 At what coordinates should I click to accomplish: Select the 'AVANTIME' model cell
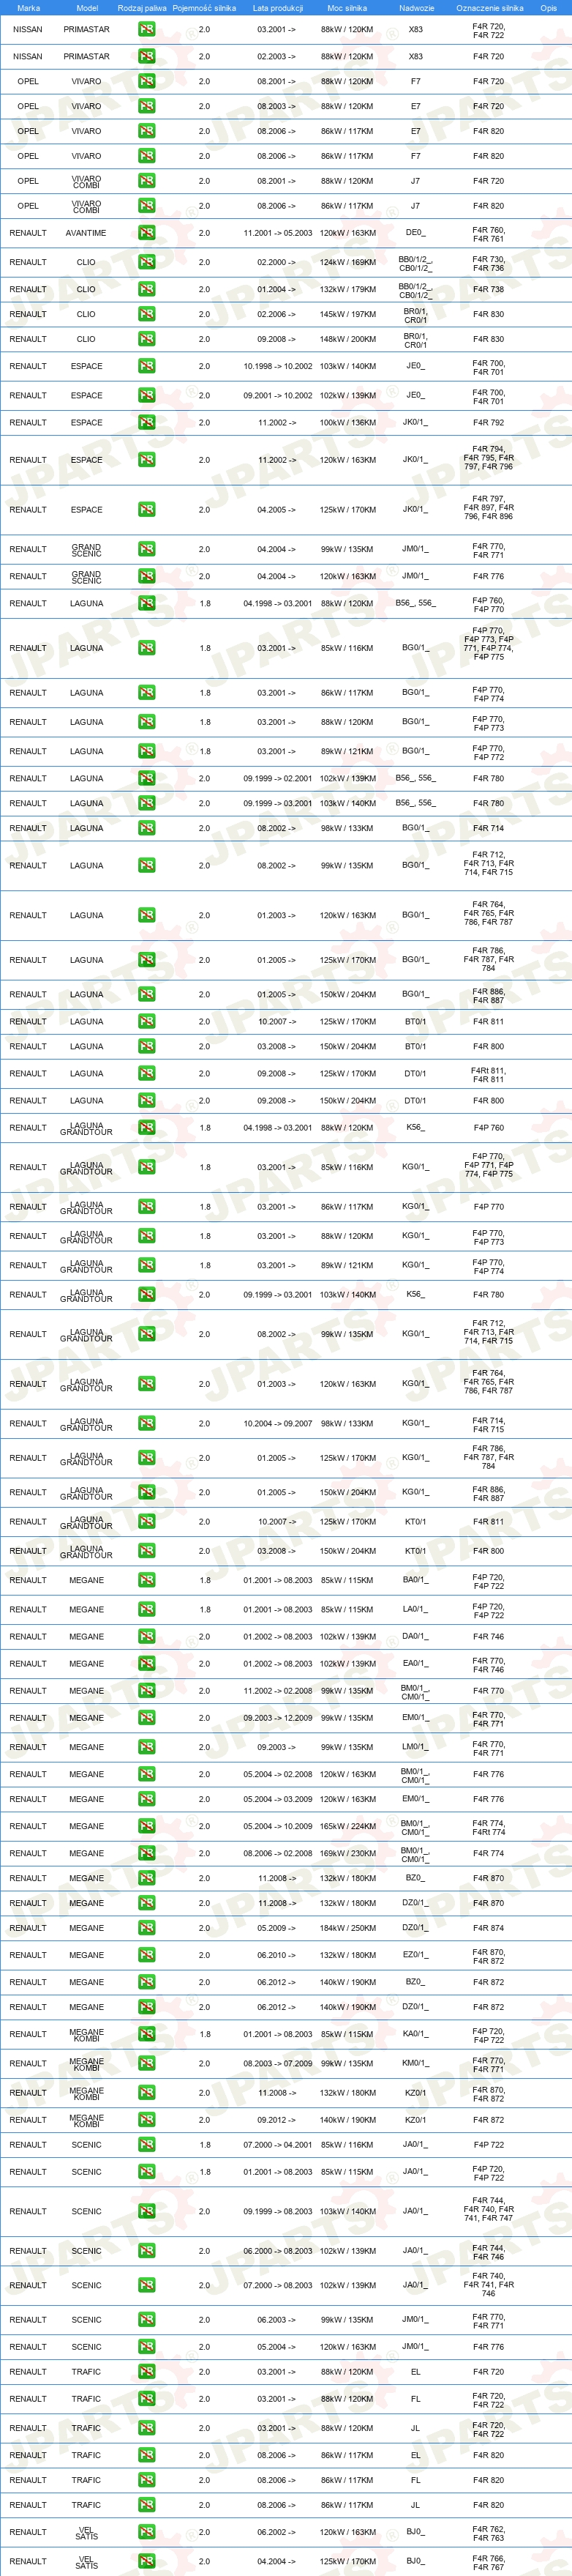tap(86, 233)
